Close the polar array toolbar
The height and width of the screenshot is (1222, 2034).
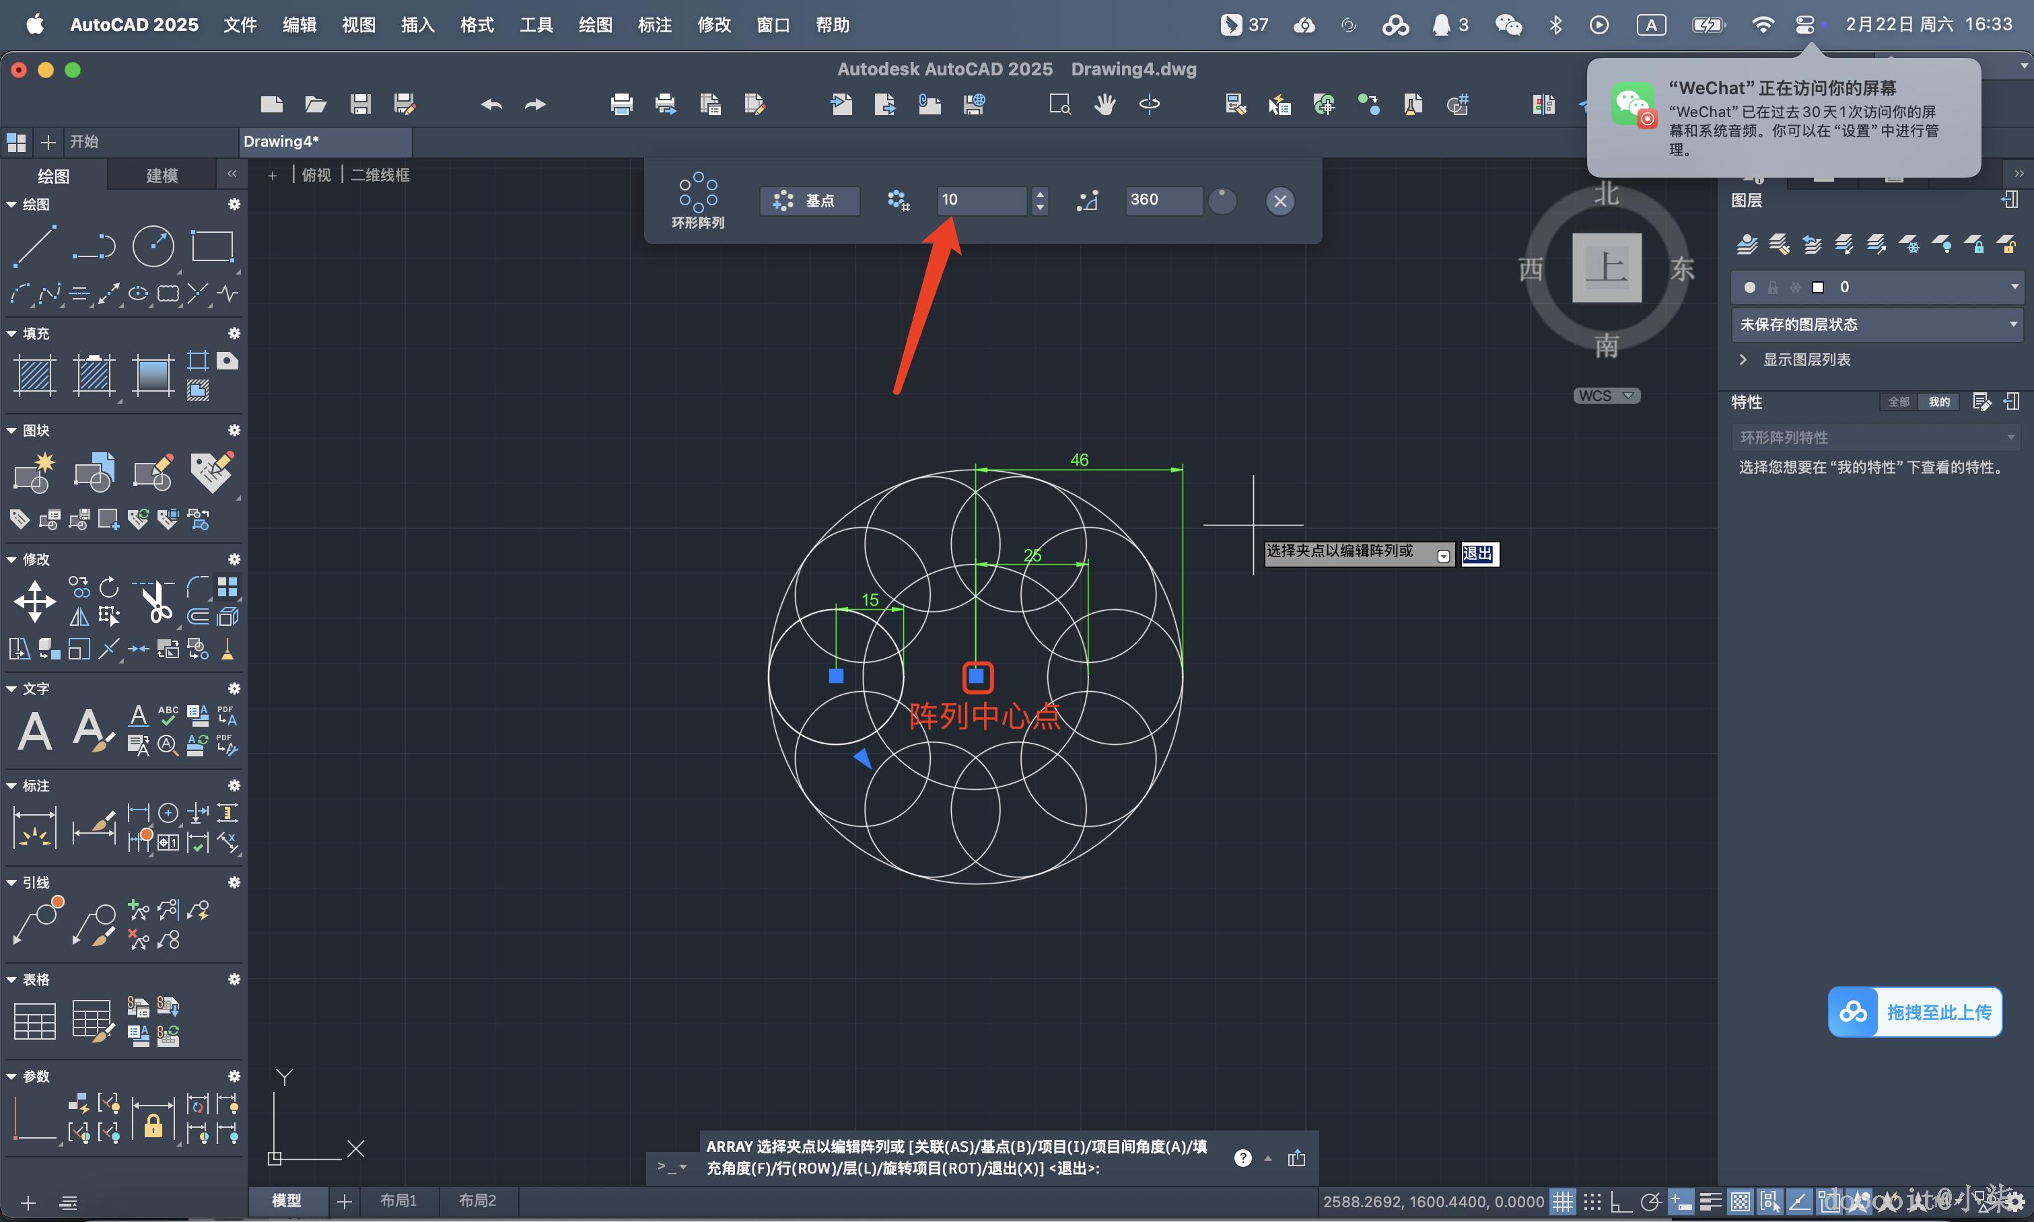(x=1279, y=201)
